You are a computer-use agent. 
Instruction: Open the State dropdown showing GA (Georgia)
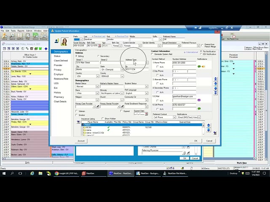[122, 69]
